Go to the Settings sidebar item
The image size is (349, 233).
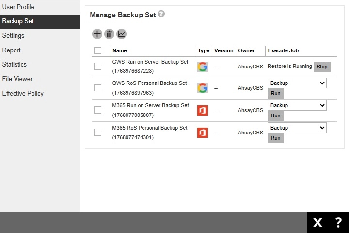point(13,36)
